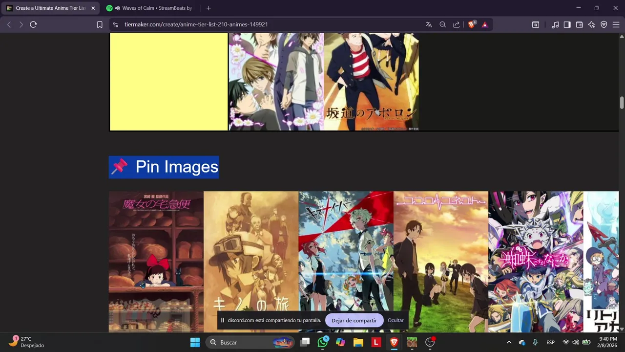The height and width of the screenshot is (352, 625).
Task: Open File Explorer from the taskbar
Action: click(358, 342)
